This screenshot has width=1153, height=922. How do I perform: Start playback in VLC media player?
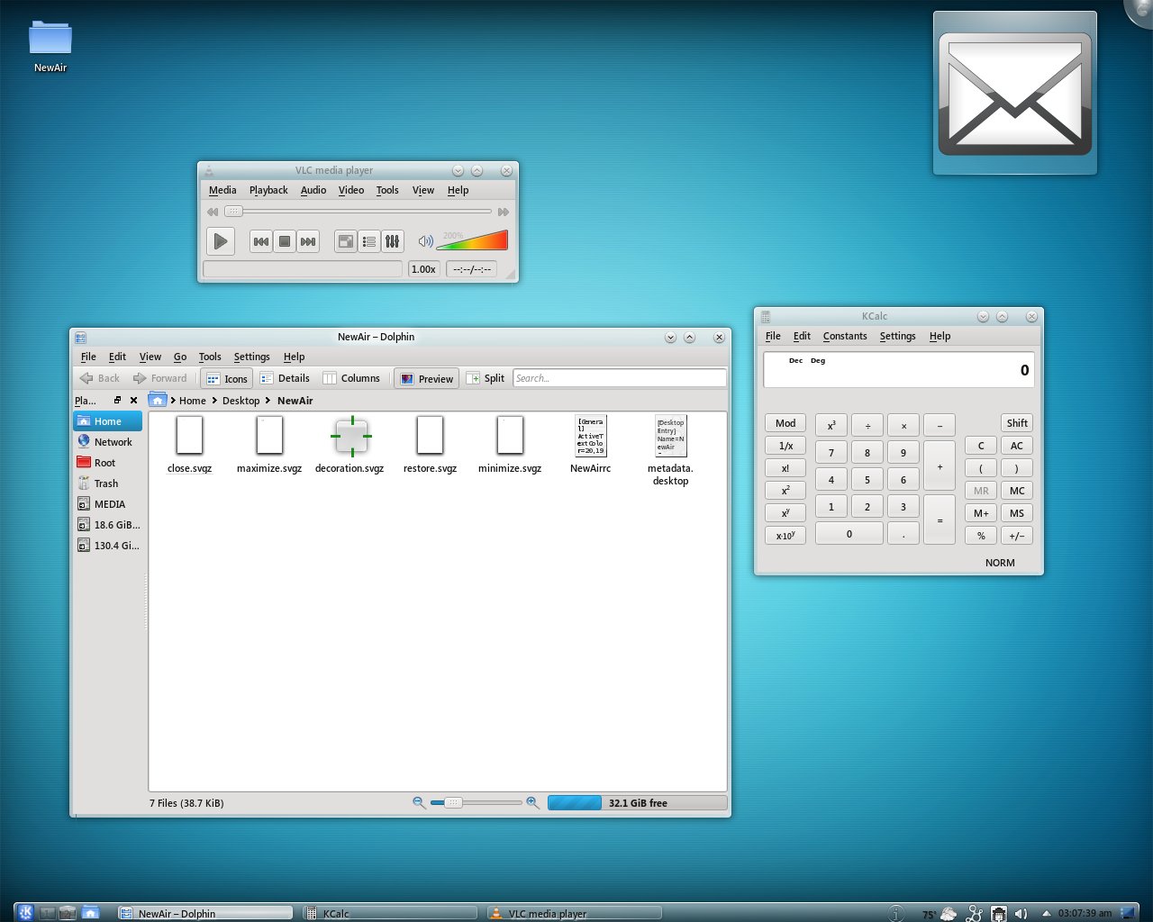pyautogui.click(x=221, y=241)
